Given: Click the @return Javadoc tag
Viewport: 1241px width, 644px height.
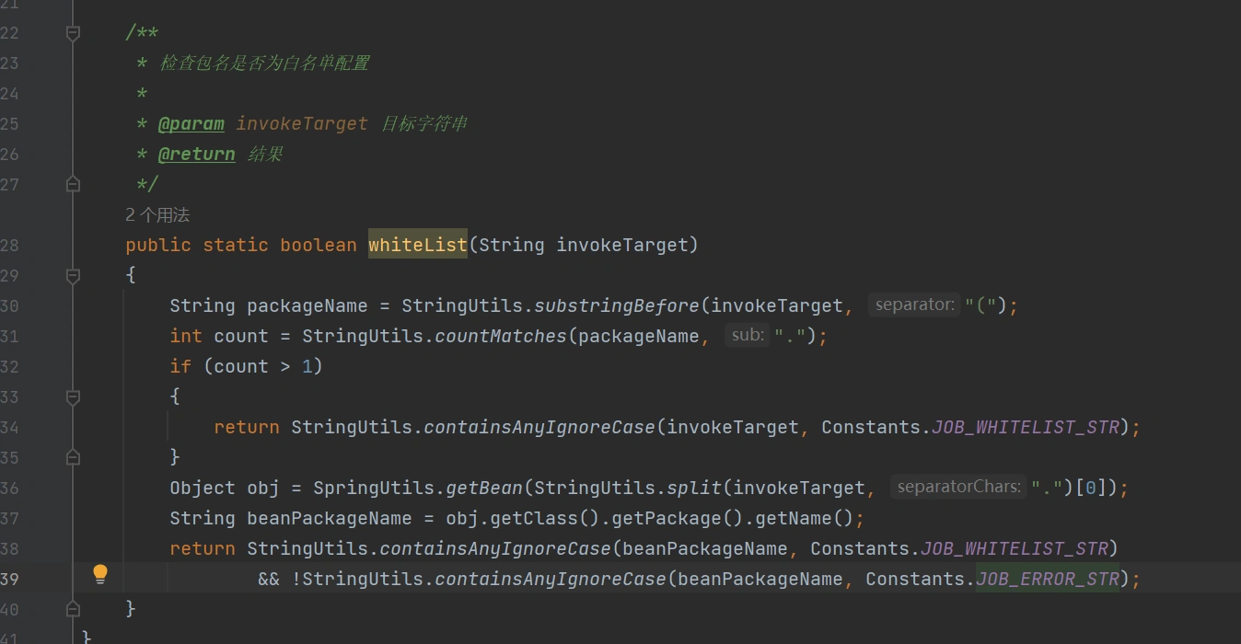Looking at the screenshot, I should pos(196,154).
